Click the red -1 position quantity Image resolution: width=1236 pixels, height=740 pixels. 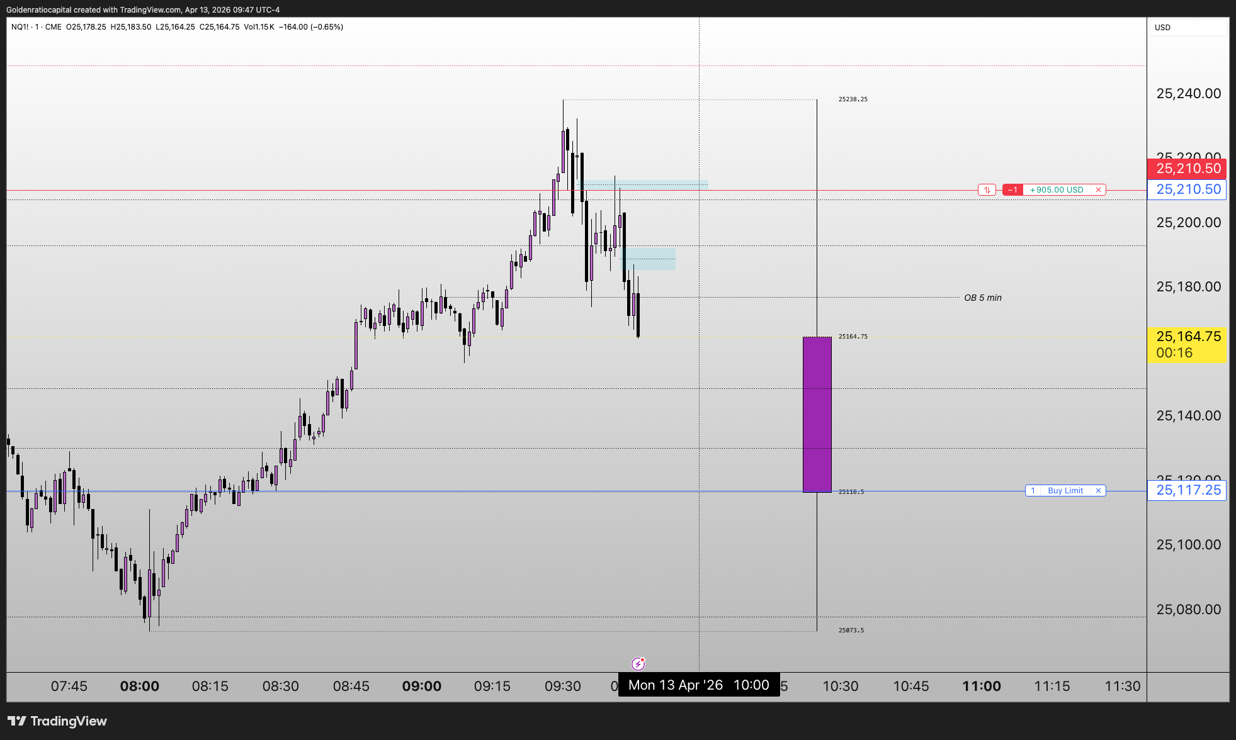(1012, 189)
